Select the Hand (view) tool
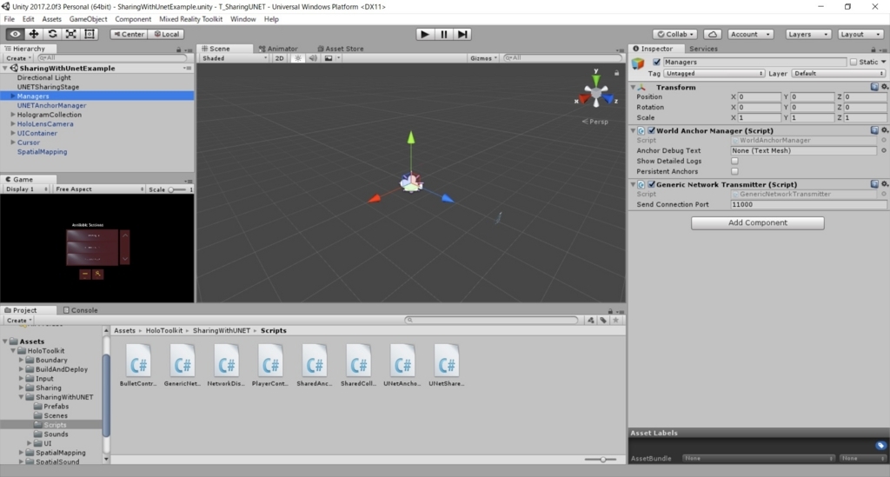The image size is (890, 477). tap(16, 34)
